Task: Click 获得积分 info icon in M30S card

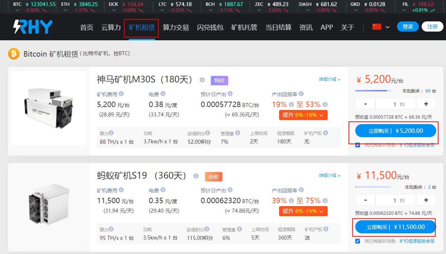Action: 208,133
